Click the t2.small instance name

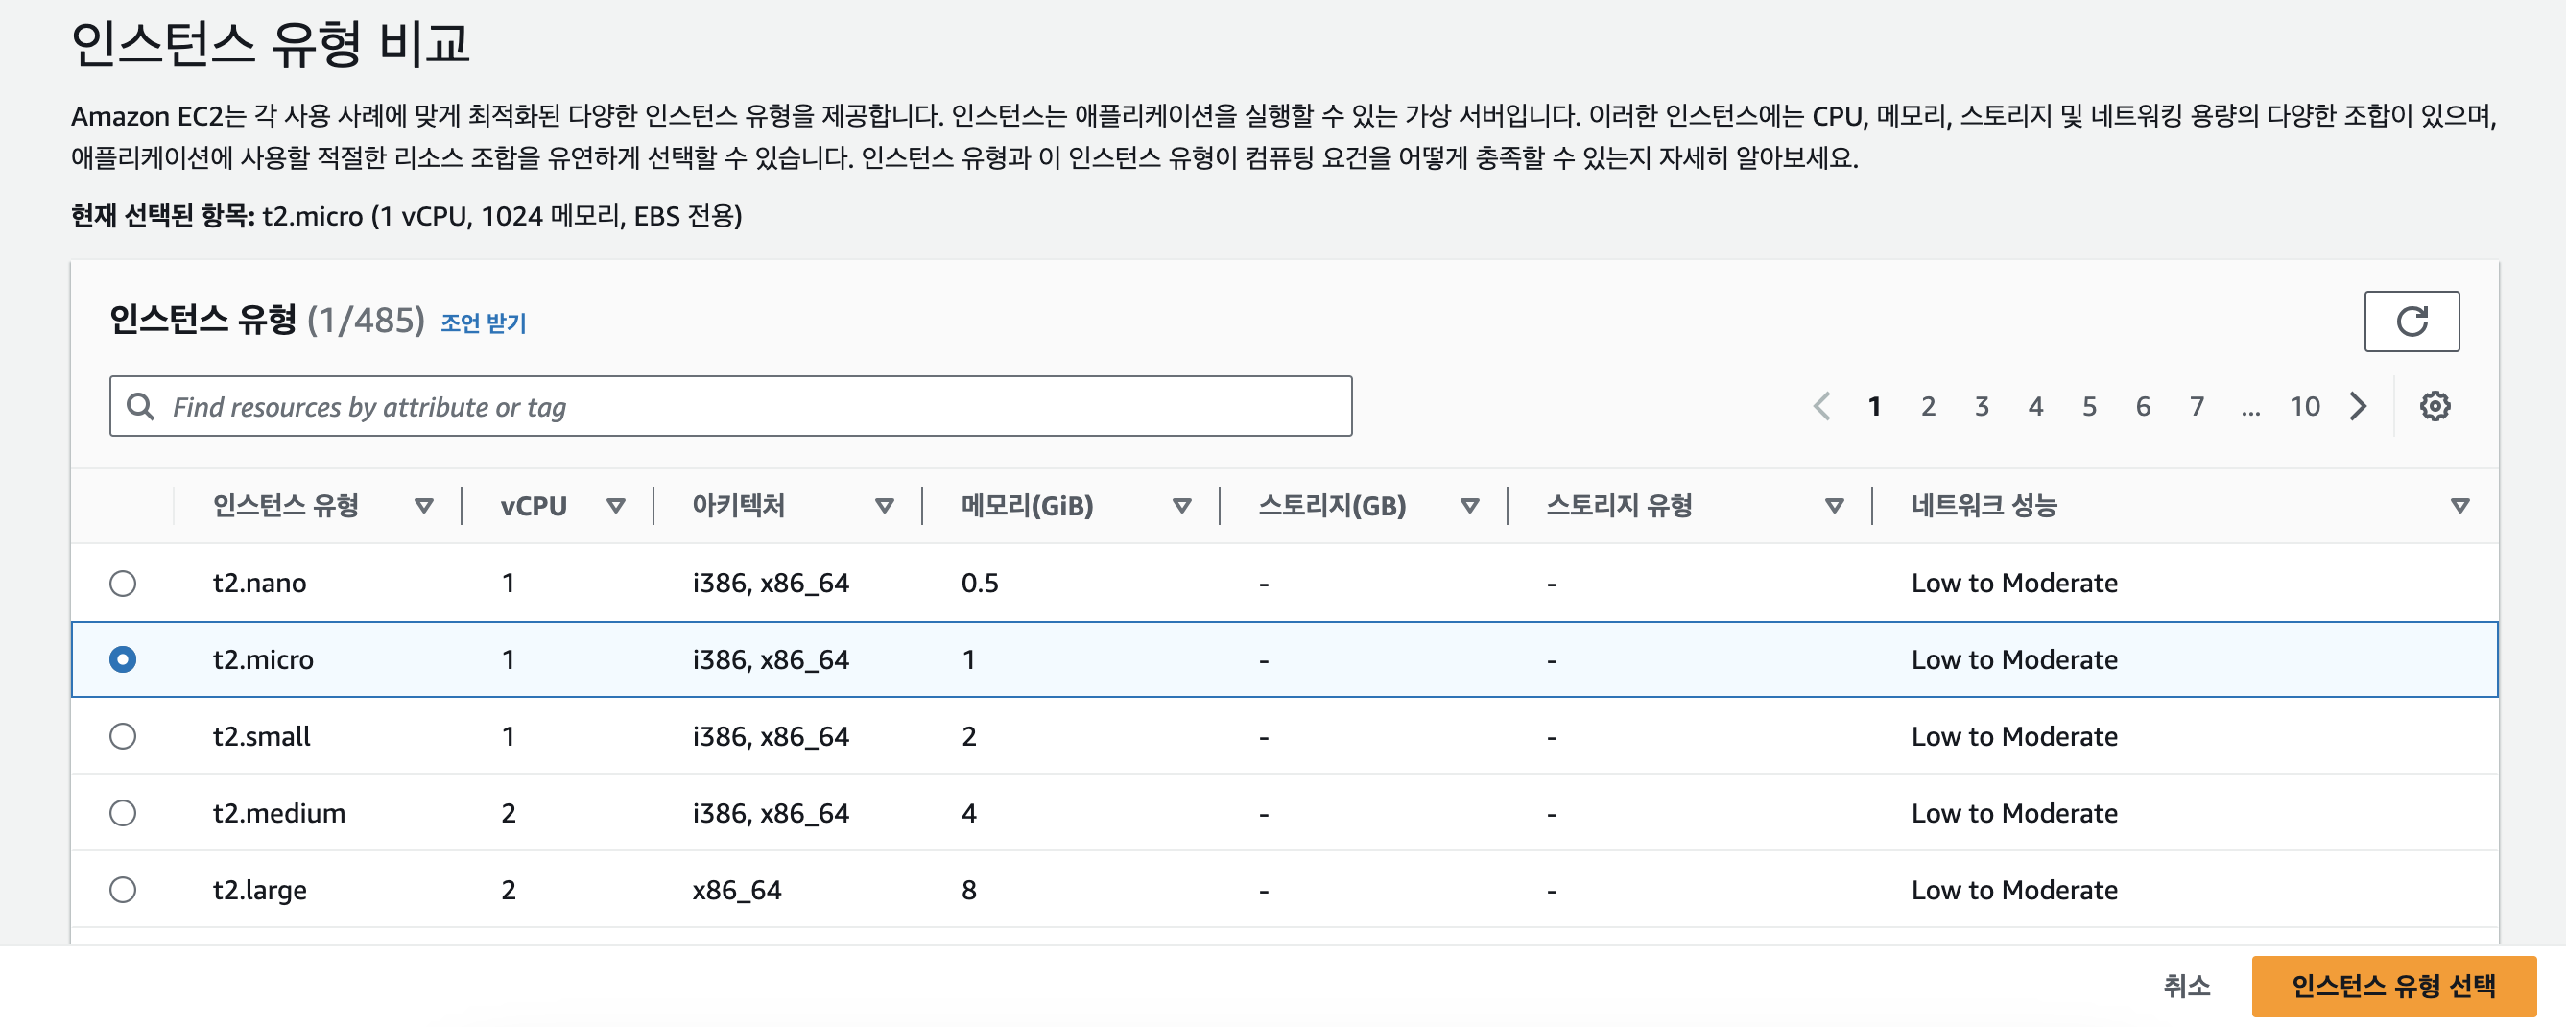(262, 736)
